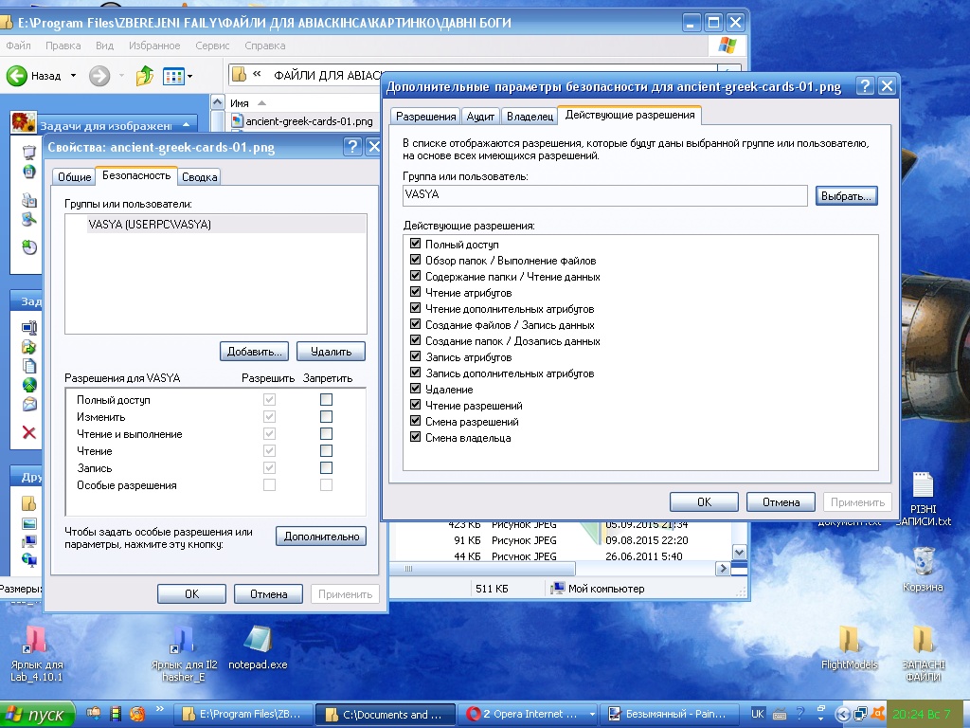Click the Forward arrow in Explorer toolbar

tap(99, 76)
